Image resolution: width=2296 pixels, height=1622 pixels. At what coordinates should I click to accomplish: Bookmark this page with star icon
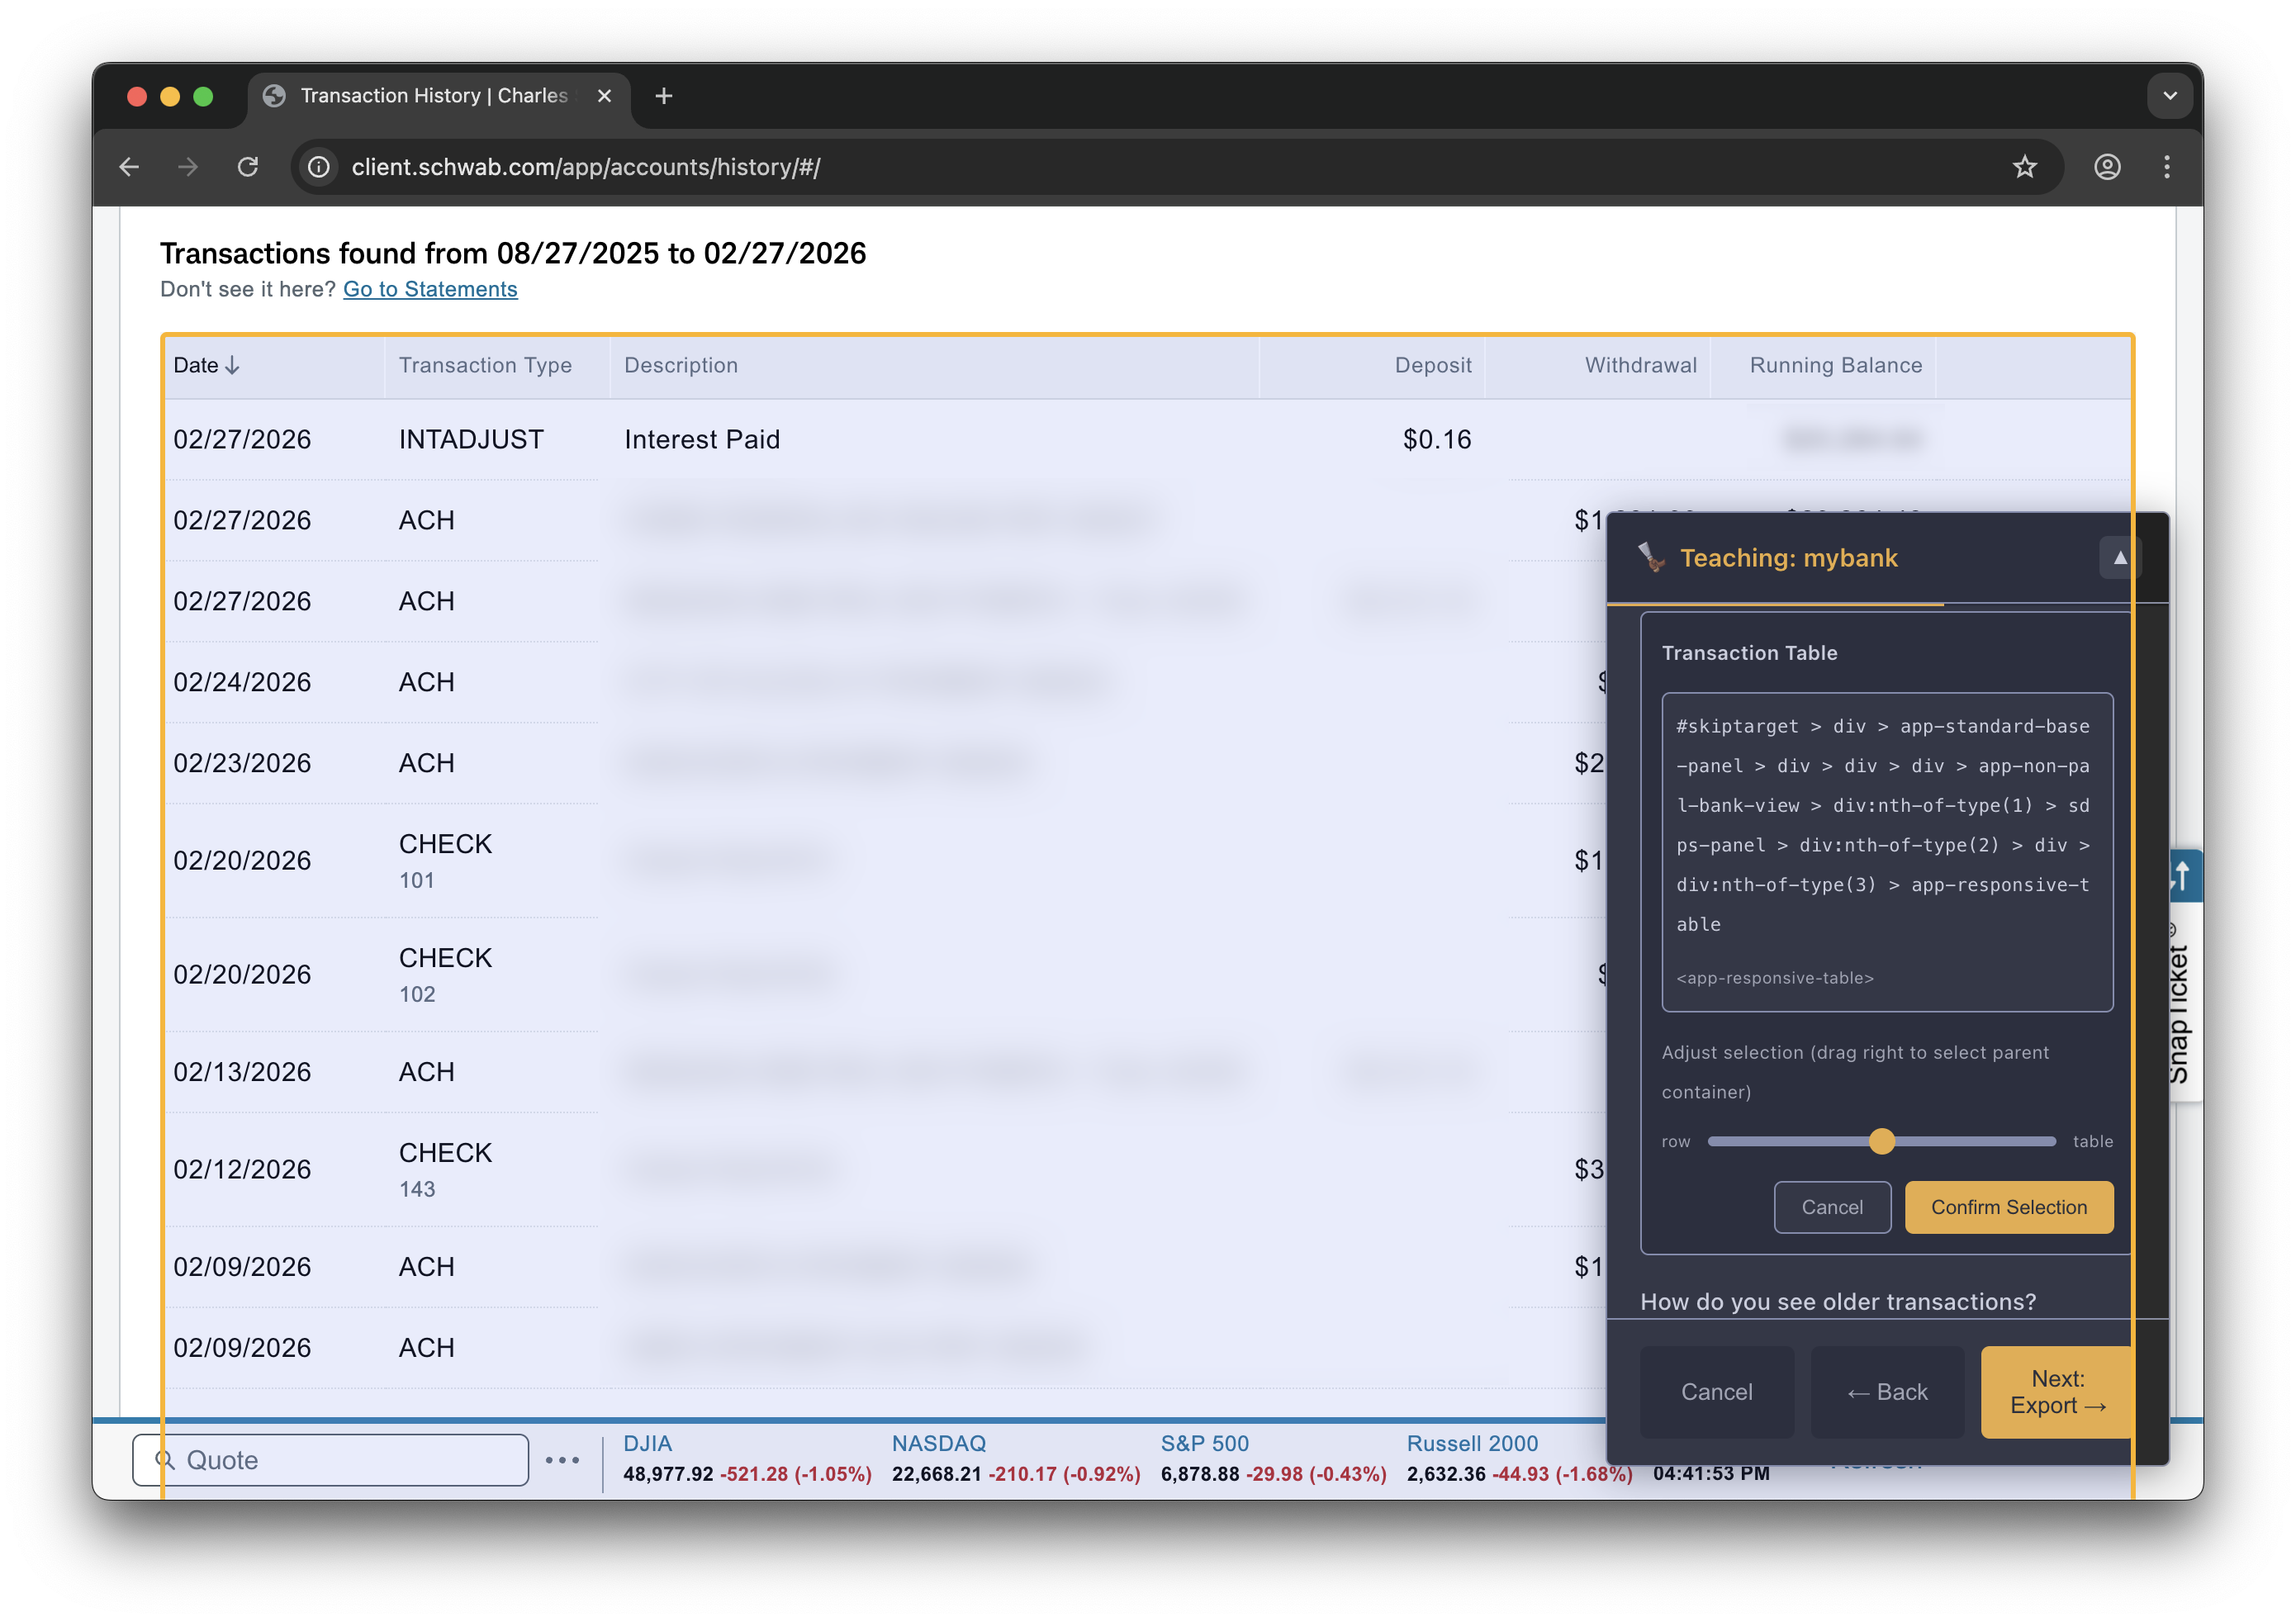[x=2024, y=167]
